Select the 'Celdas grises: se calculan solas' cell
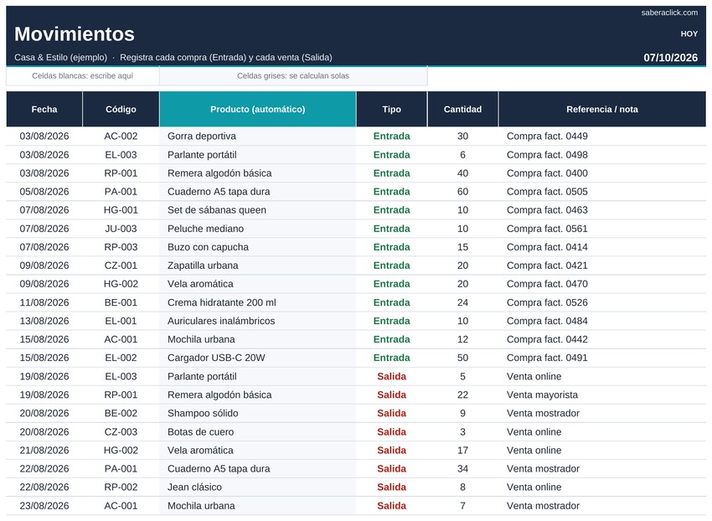 point(293,76)
